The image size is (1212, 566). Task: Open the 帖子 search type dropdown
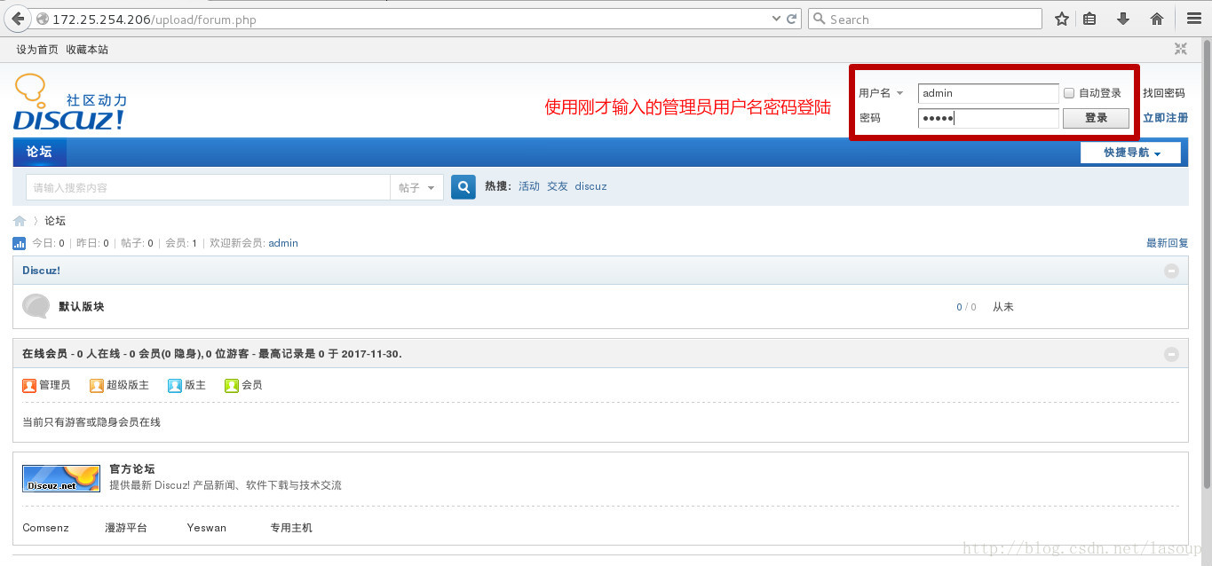click(x=416, y=187)
